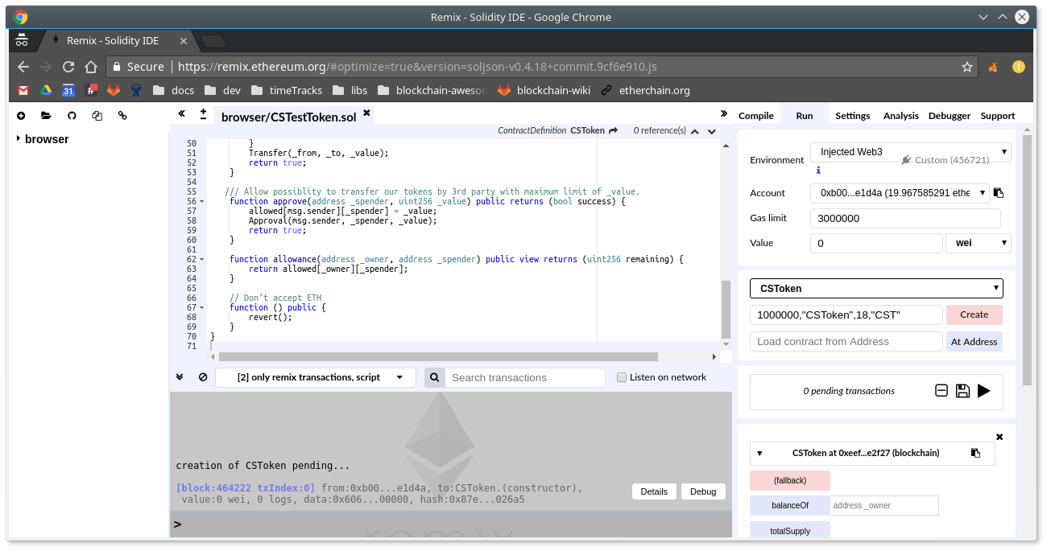This screenshot has height=551, width=1047.
Task: Fold the approve function at line 56
Action: tap(201, 202)
